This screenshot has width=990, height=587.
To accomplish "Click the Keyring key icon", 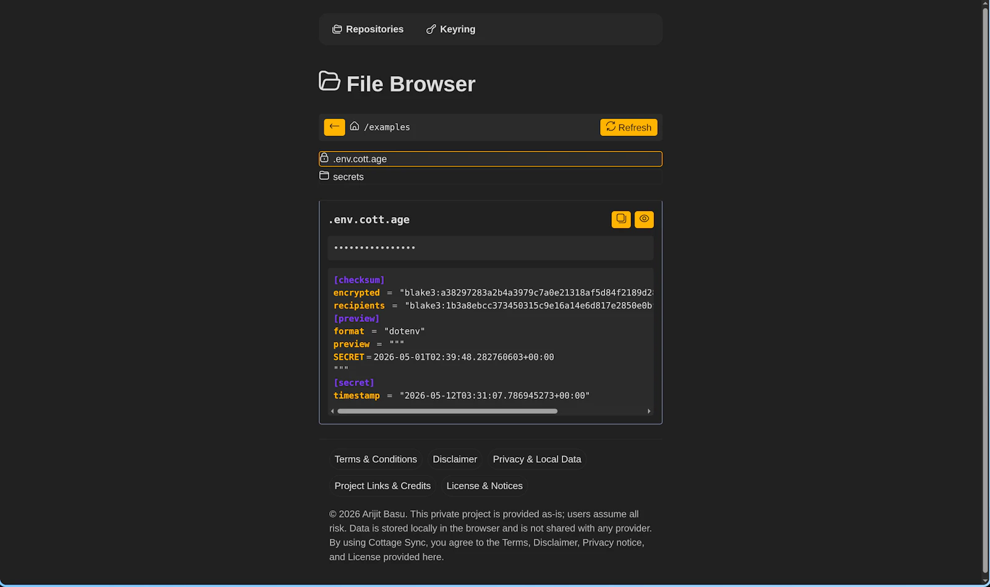I will coord(431,29).
